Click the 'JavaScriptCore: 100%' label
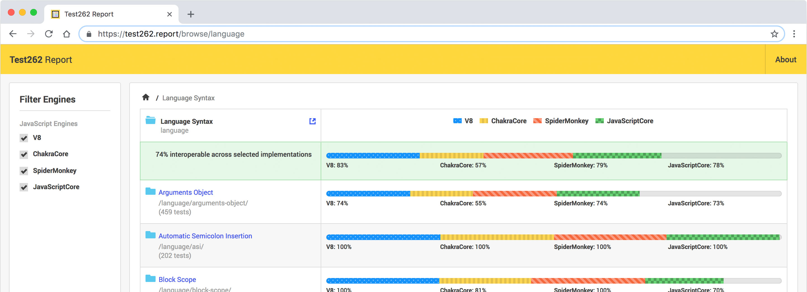Screen dimensions: 807x292 pos(697,247)
